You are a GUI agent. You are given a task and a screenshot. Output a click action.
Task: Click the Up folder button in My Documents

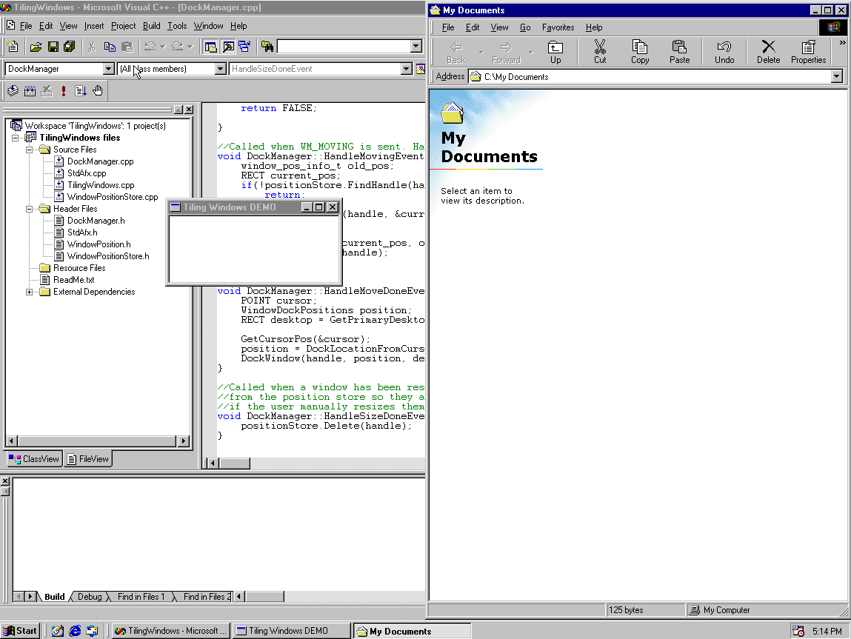tap(555, 52)
